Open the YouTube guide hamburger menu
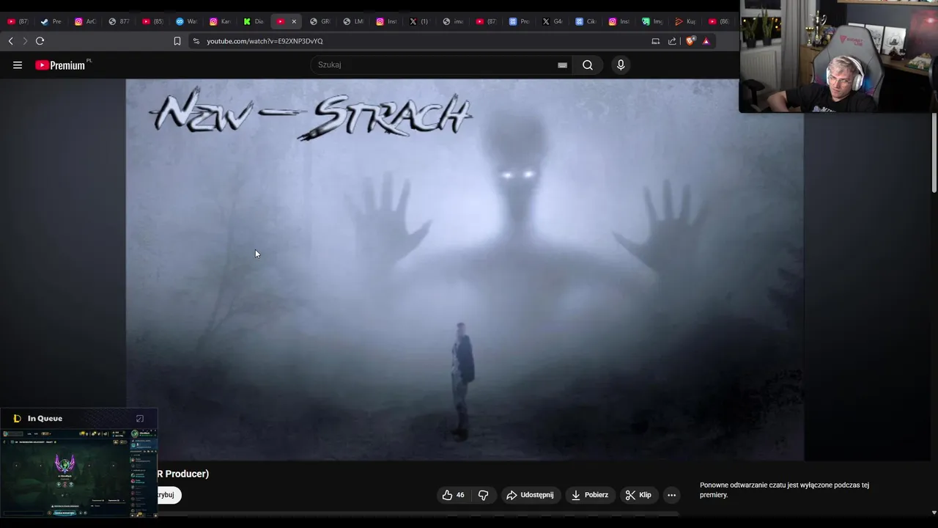Image resolution: width=938 pixels, height=528 pixels. tap(18, 65)
